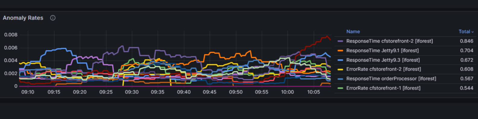Image resolution: width=478 pixels, height=119 pixels.
Task: Open color picker for ResponseTime cfstorefront-2 purple swatch
Action: pos(340,41)
